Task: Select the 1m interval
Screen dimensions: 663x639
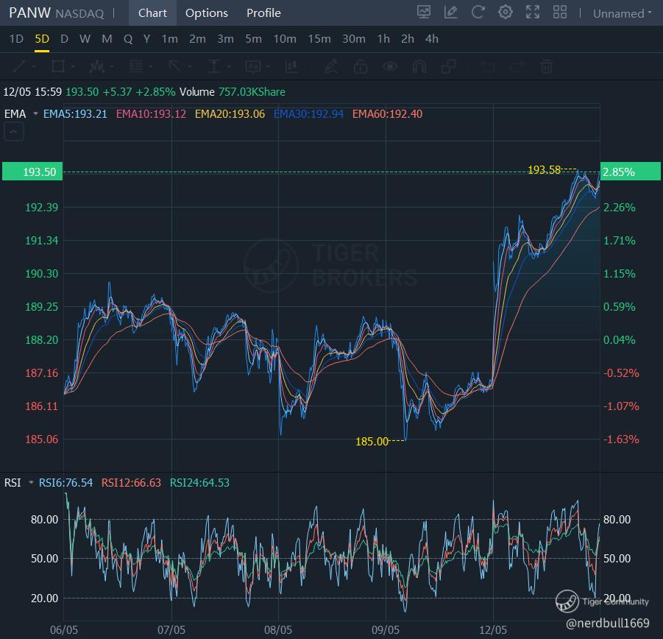Action: click(x=169, y=39)
